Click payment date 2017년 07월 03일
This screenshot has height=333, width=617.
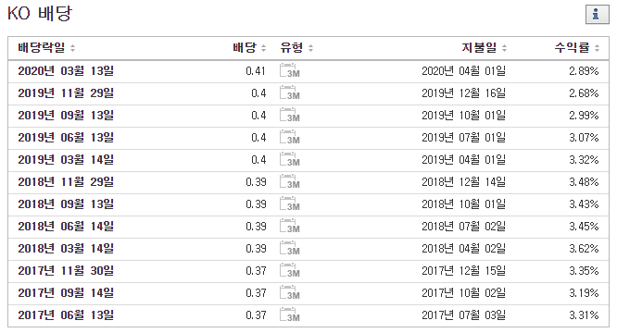pos(463,314)
